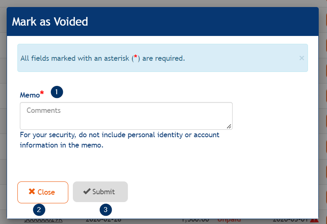Grab the Memo textarea resize handle

point(229,126)
